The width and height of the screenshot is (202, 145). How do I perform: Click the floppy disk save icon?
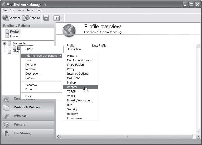[46, 18]
